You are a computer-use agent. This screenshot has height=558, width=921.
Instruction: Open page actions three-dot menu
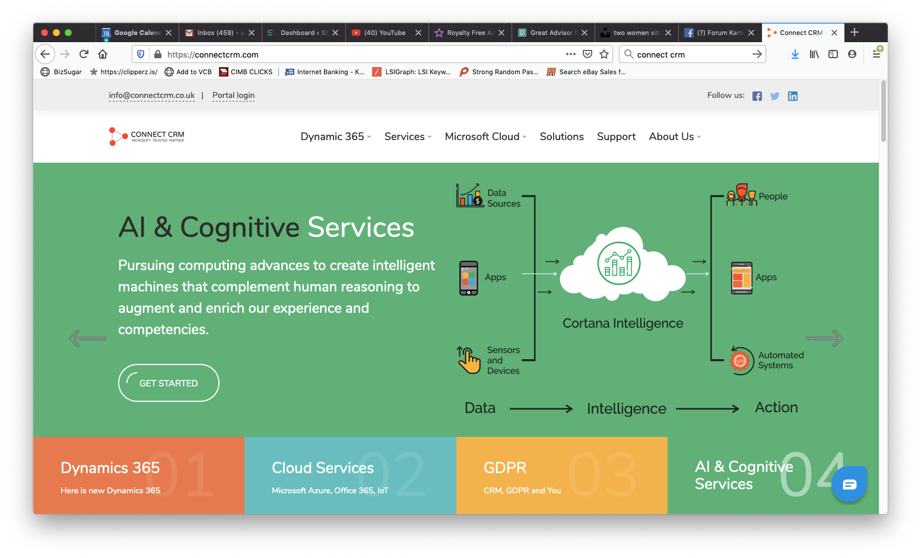pos(571,54)
